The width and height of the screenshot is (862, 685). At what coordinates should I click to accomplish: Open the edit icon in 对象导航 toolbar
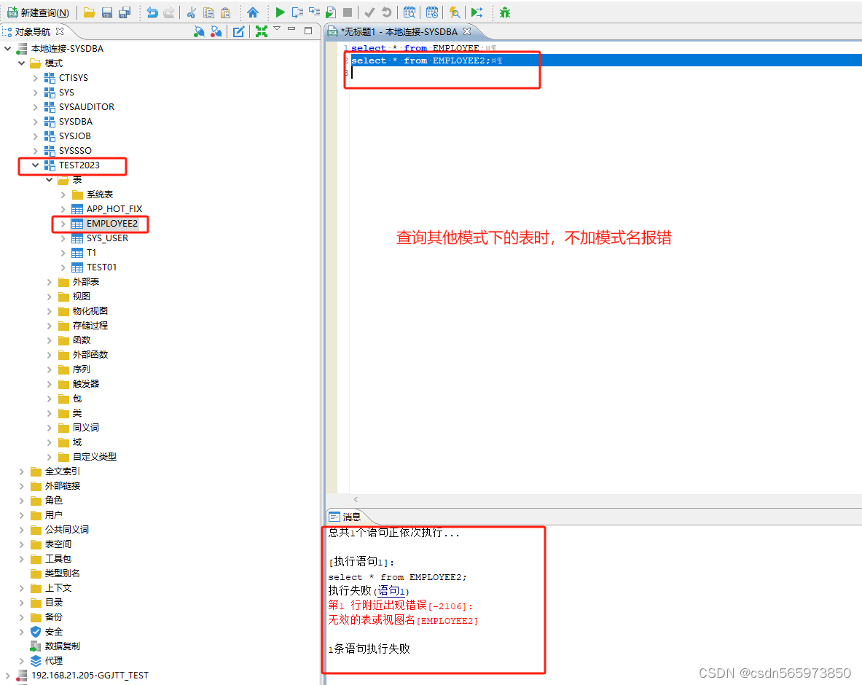238,31
